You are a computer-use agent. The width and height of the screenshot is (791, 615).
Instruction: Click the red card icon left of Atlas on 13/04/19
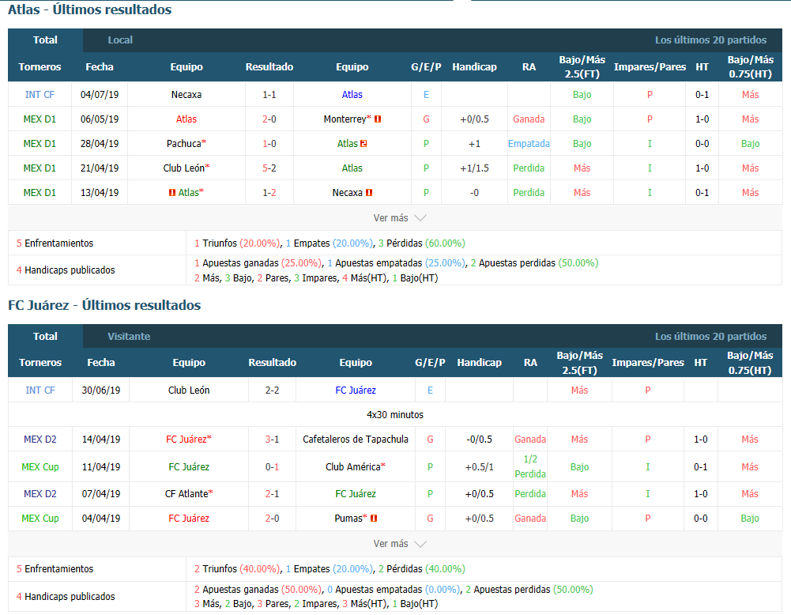click(172, 193)
